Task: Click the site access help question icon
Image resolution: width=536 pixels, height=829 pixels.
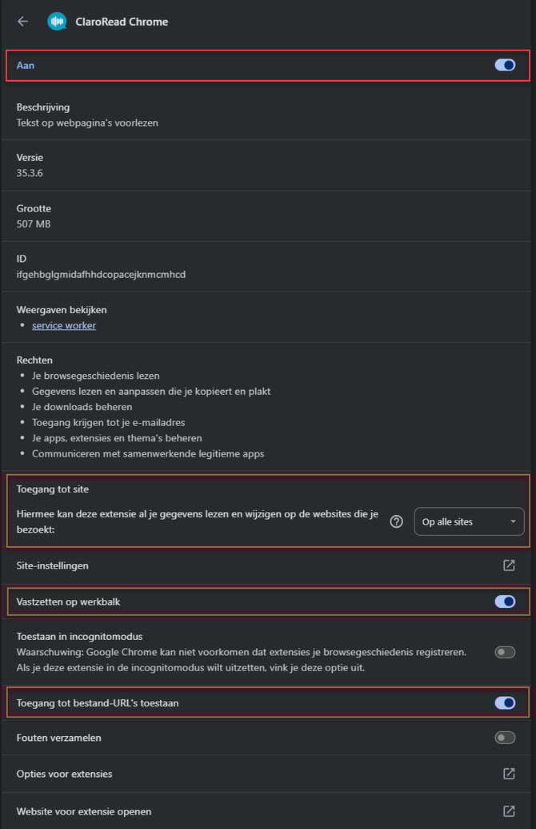Action: 396,521
